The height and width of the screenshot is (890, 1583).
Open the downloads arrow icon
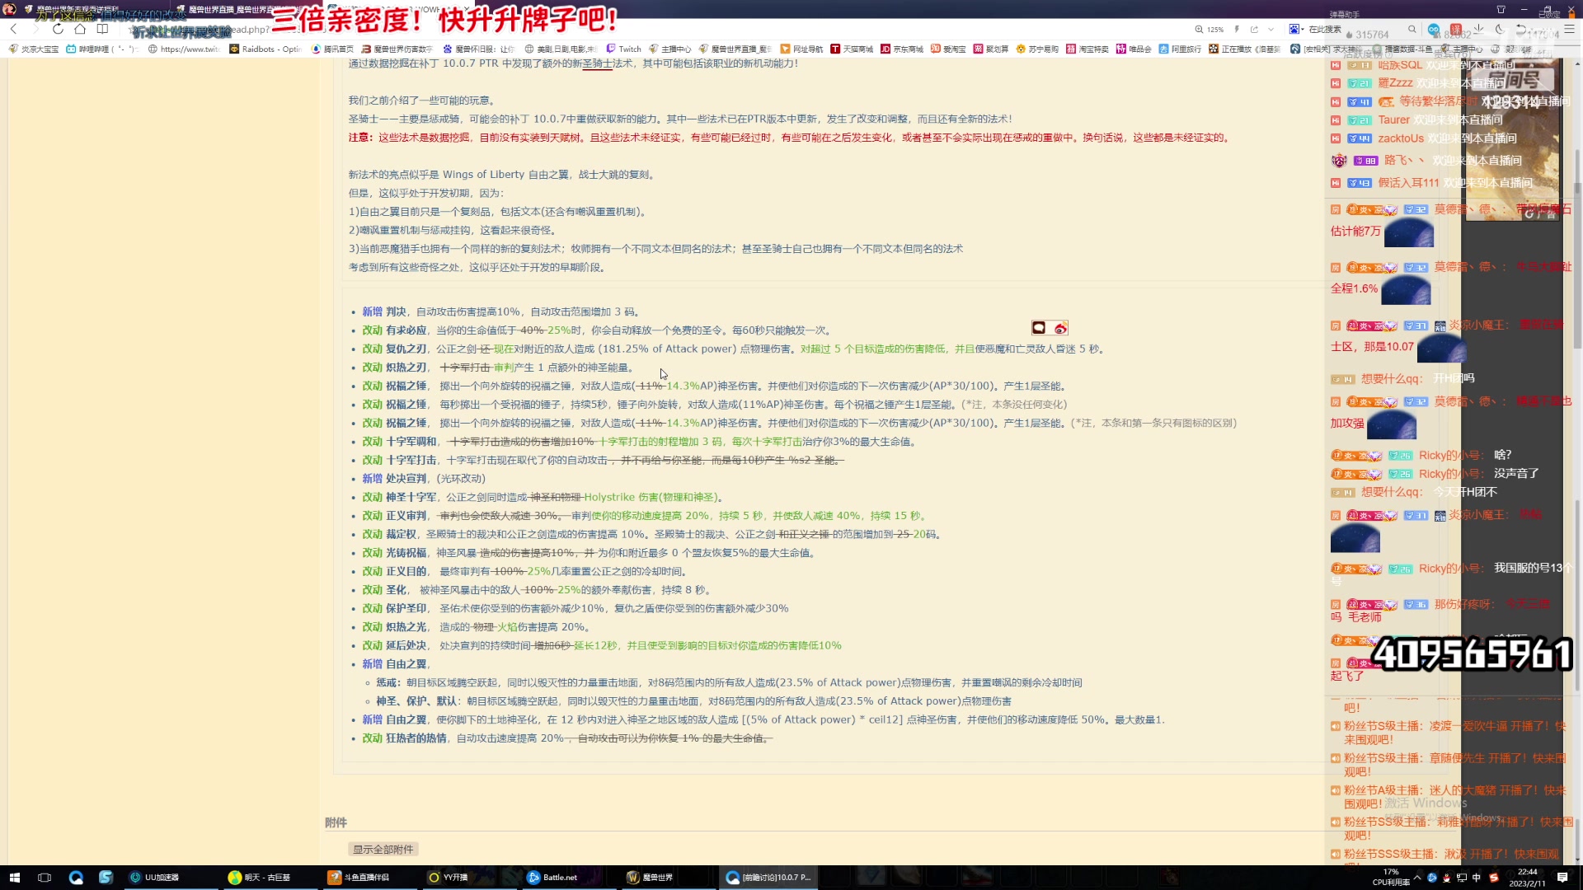point(1478,29)
